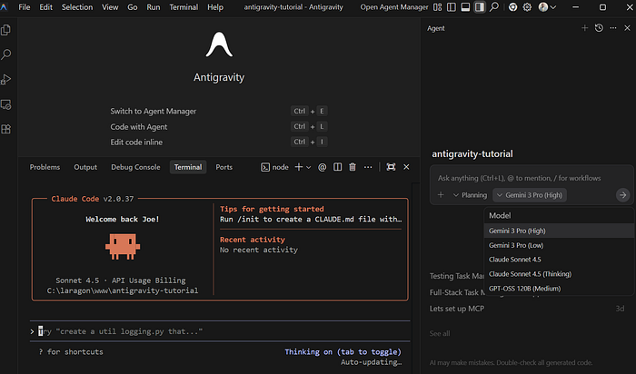Split the terminal
The width and height of the screenshot is (636, 374).
(x=337, y=167)
